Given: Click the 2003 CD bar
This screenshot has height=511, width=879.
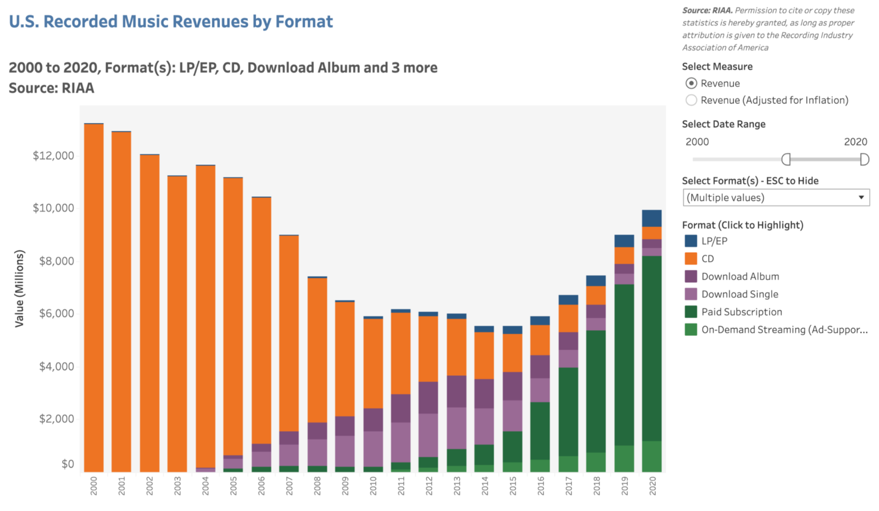Looking at the screenshot, I should click(x=177, y=324).
